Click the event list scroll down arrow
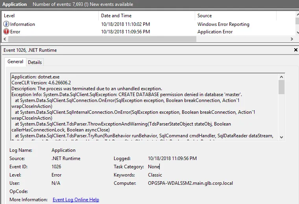Viewport: 299px width, 204px height. pos(297,33)
